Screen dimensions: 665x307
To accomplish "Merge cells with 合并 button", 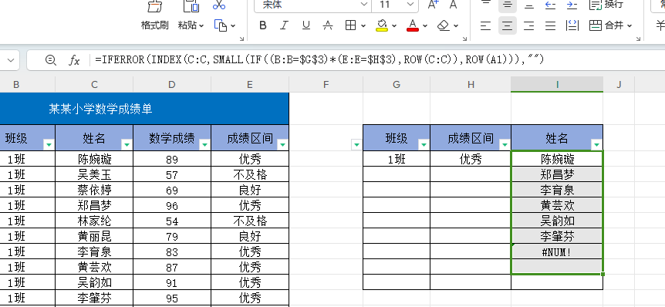I will (x=606, y=26).
